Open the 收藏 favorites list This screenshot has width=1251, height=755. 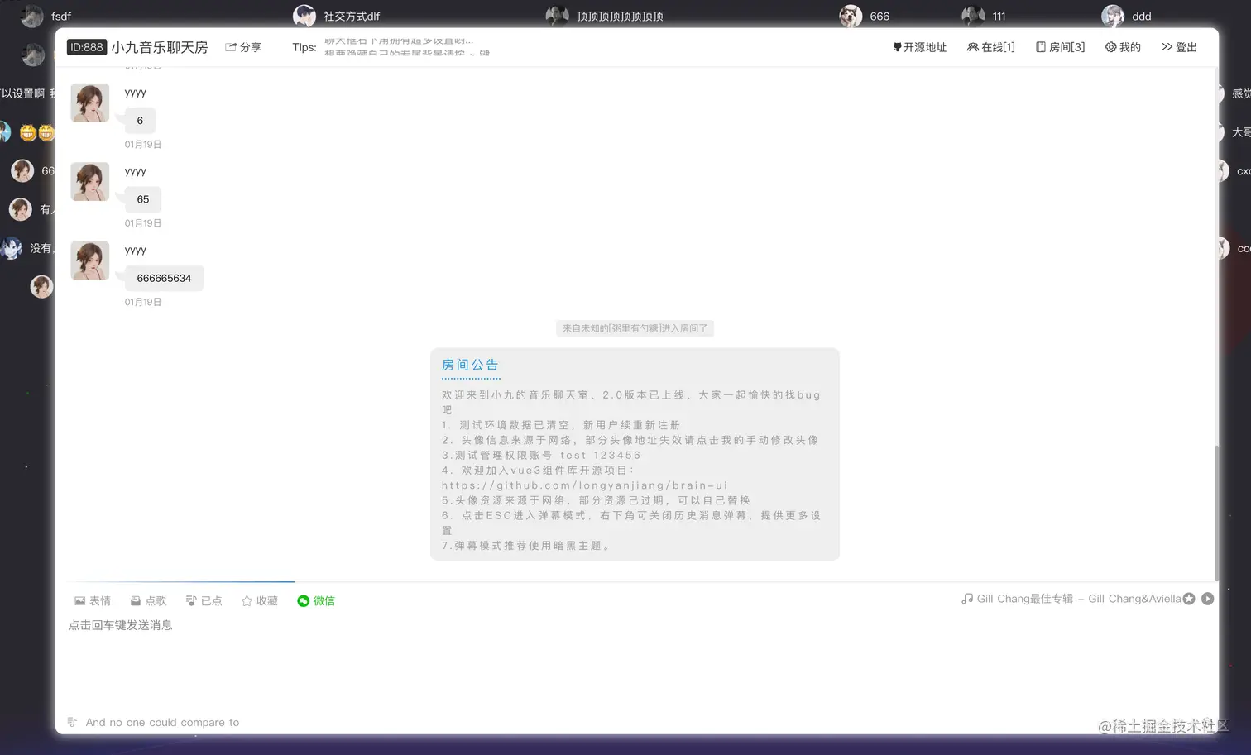coord(259,600)
